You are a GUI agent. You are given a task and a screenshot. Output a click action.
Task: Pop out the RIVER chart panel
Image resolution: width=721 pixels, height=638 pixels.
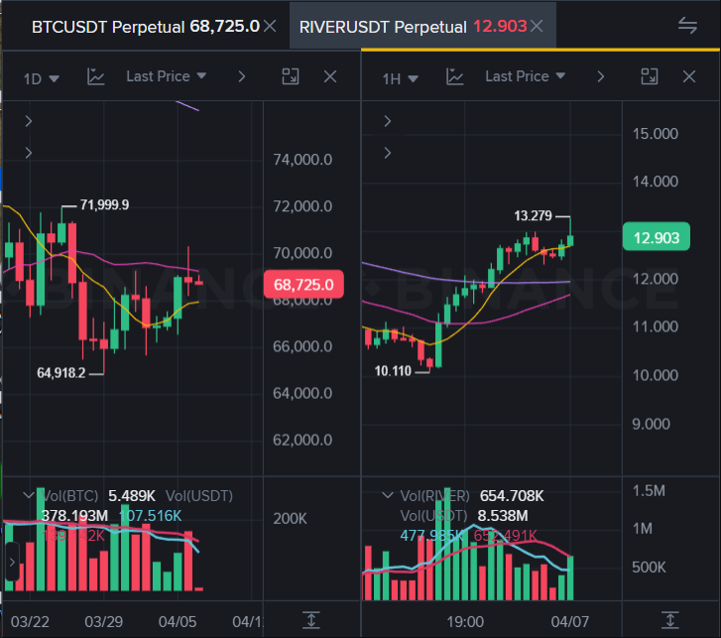point(650,76)
